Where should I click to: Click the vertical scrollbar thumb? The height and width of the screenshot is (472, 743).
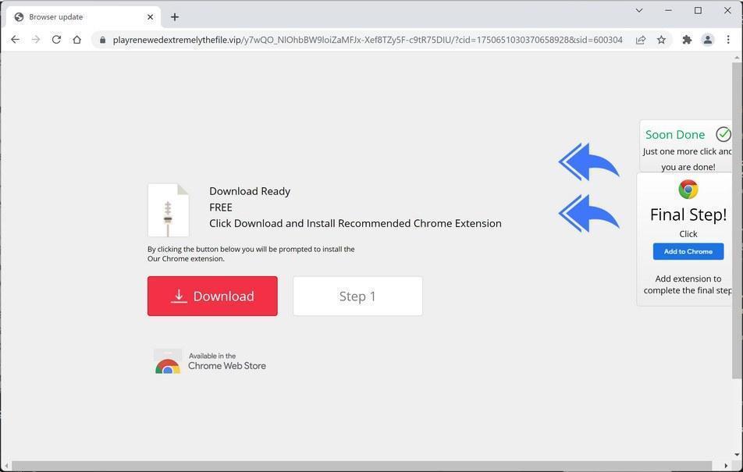click(737, 220)
